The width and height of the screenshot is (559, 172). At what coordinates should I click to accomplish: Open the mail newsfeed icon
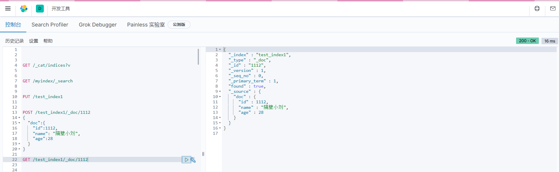point(553,8)
